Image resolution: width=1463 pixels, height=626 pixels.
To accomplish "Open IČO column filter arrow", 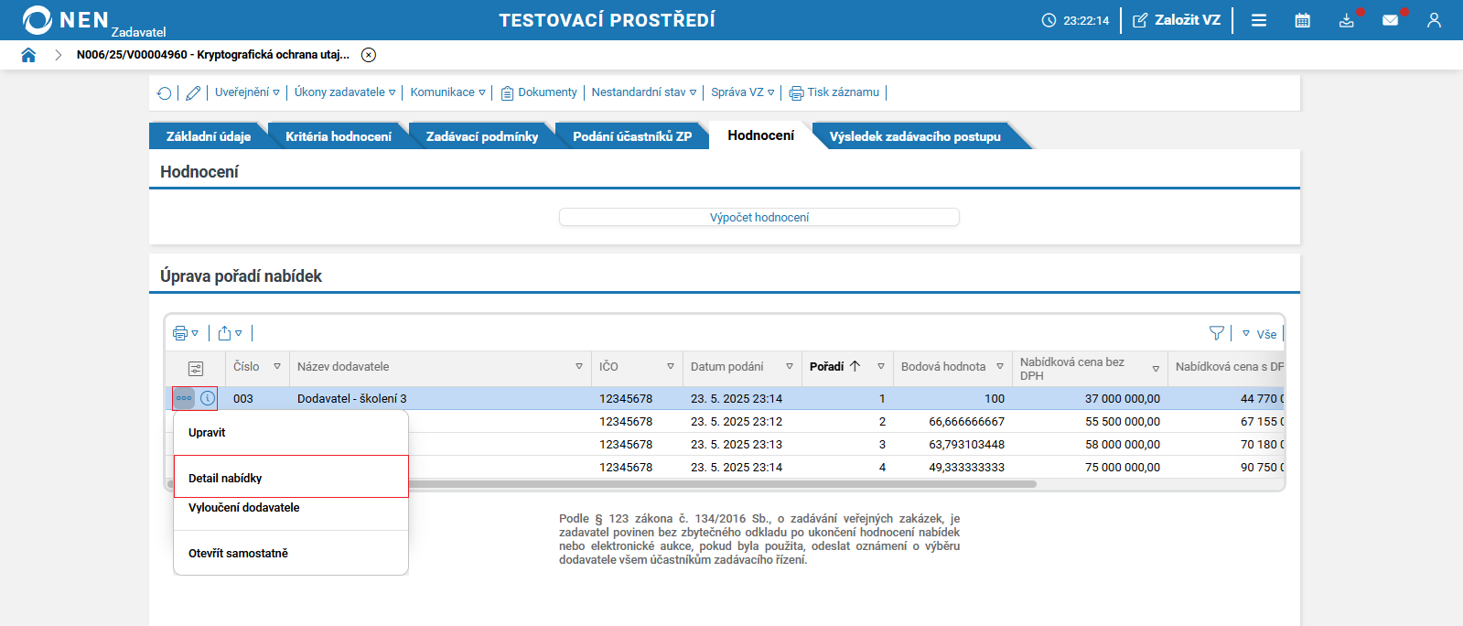I will 671,366.
